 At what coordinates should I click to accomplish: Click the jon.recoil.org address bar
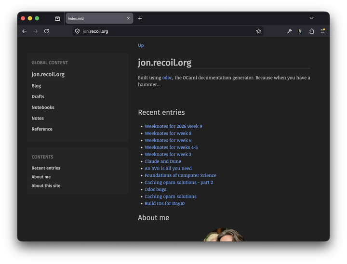[164, 31]
